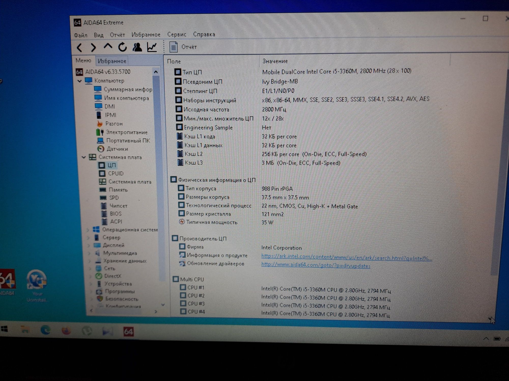Click the tree horizontal scroll right arrow
The height and width of the screenshot is (381, 509).
click(156, 312)
